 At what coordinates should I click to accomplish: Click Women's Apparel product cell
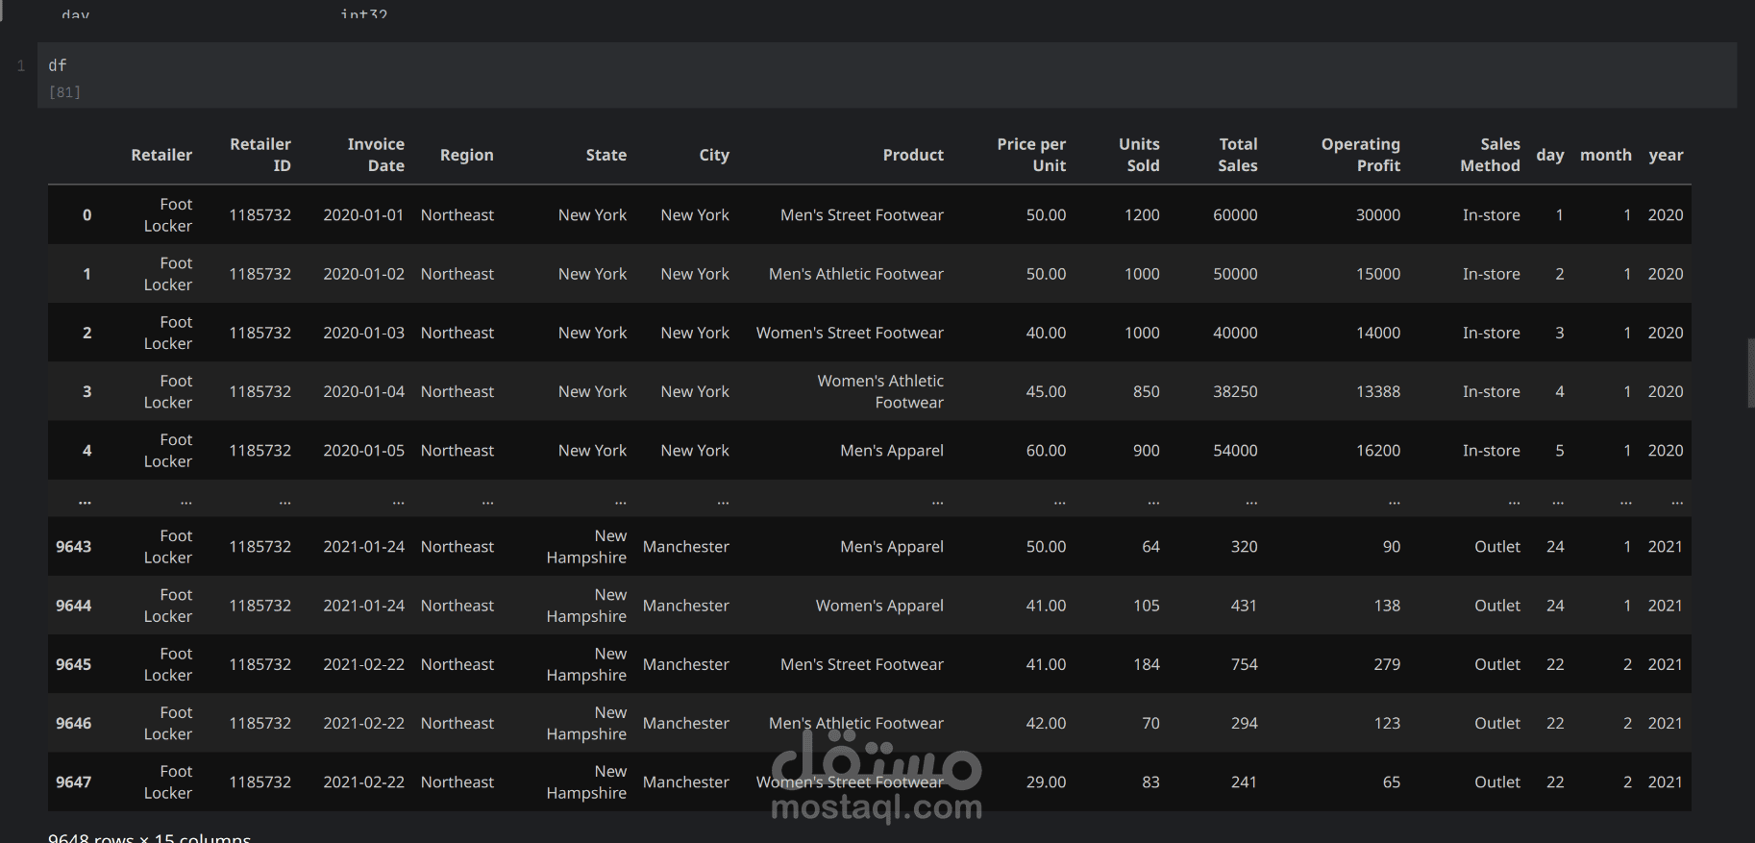tap(879, 606)
